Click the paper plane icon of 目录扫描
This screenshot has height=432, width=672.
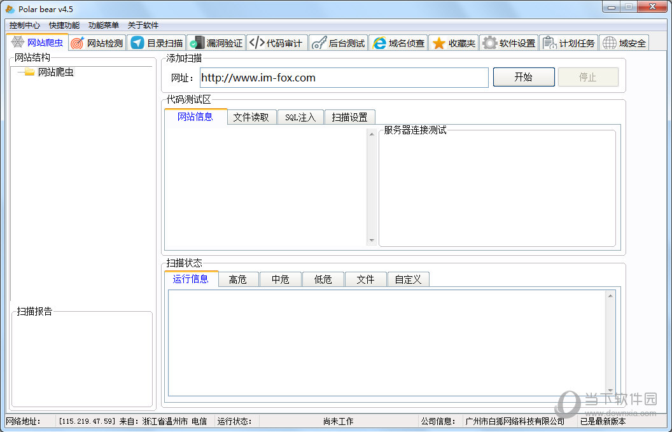[137, 43]
